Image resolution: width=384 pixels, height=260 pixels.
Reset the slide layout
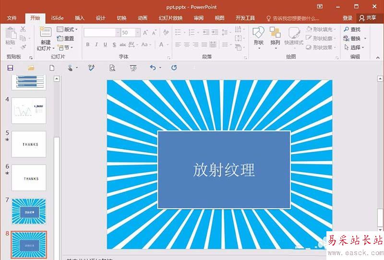click(65, 38)
